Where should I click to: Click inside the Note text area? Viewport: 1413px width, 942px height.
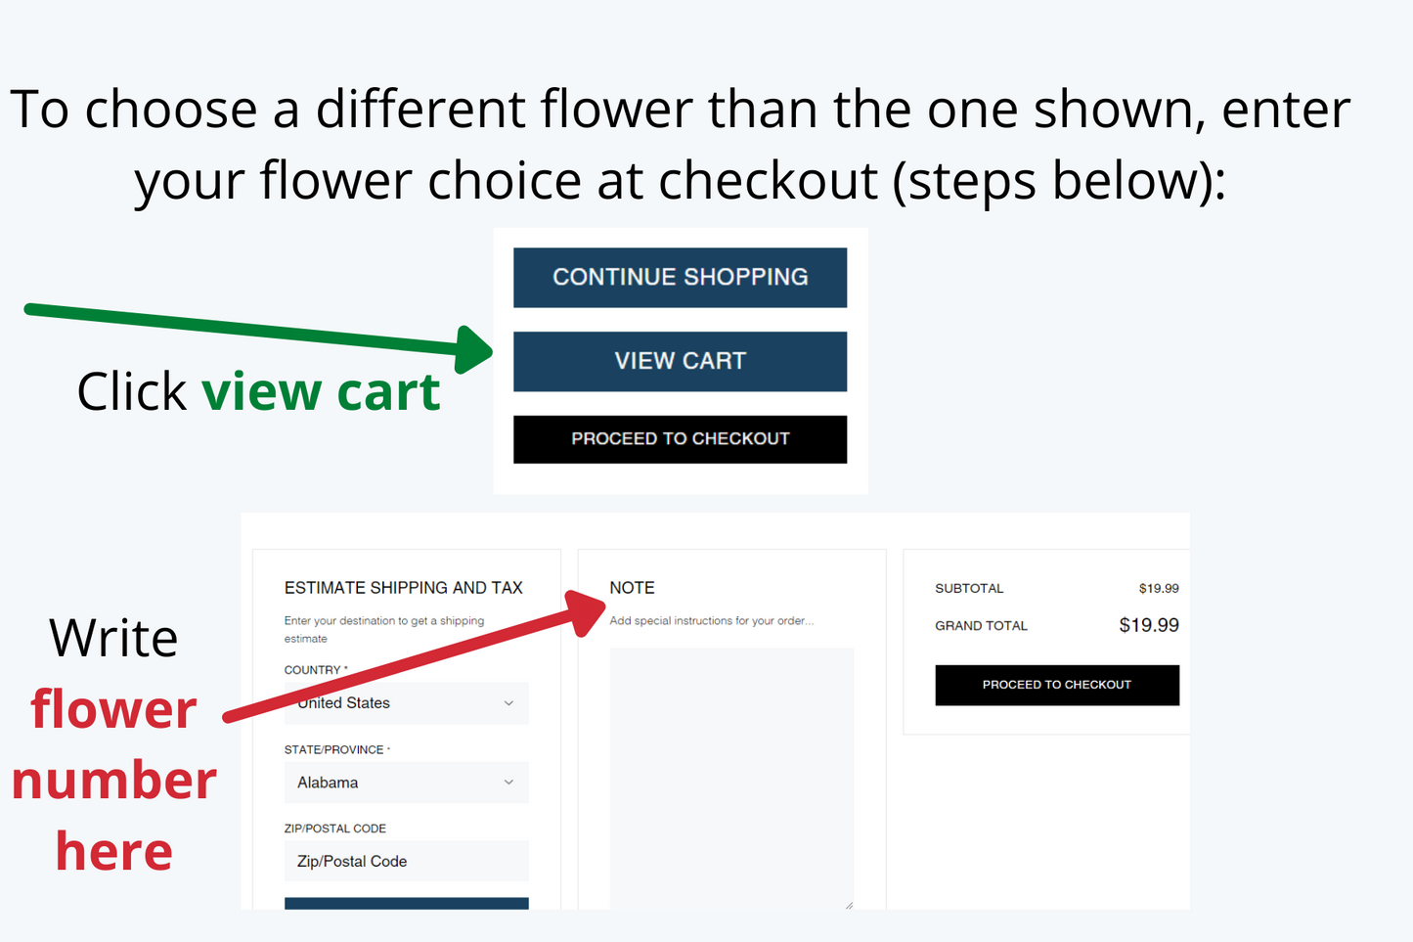pyautogui.click(x=731, y=773)
